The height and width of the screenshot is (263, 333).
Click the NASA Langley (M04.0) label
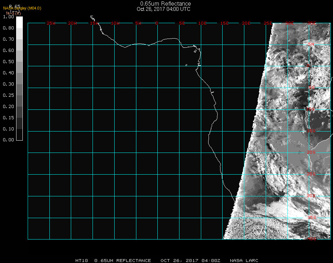tap(22, 8)
